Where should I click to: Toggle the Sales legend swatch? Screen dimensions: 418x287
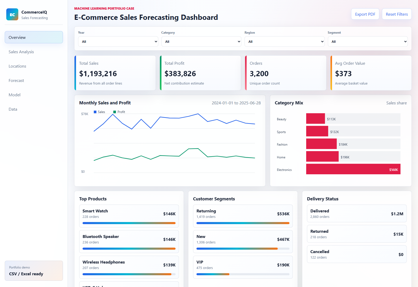(95, 112)
